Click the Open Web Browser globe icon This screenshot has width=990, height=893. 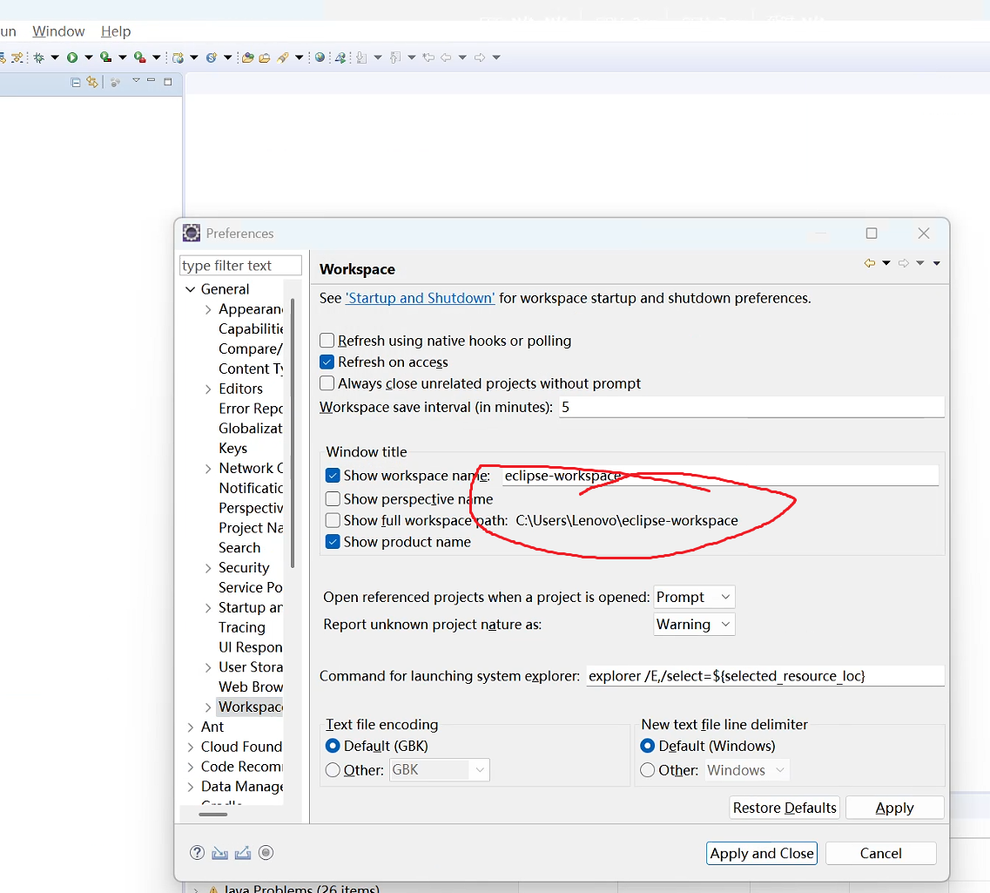tap(320, 58)
